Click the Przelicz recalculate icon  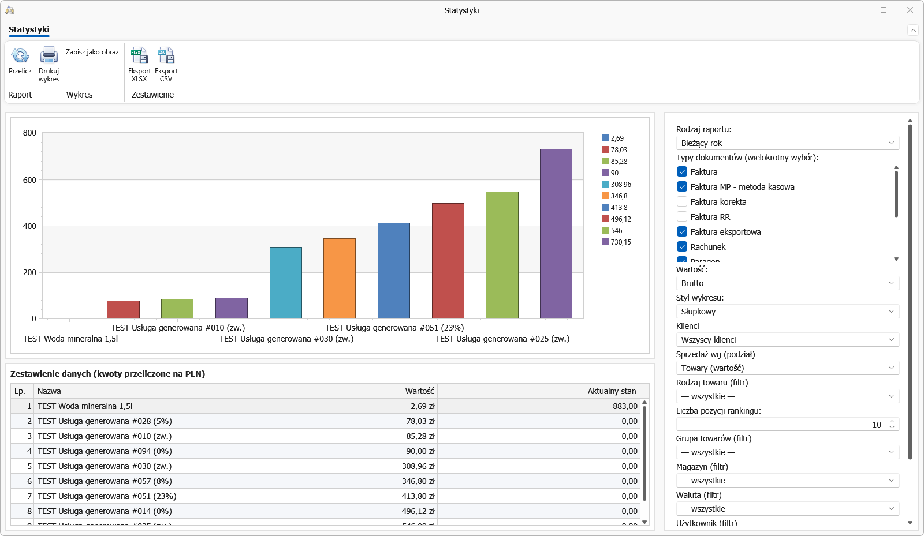tap(20, 56)
